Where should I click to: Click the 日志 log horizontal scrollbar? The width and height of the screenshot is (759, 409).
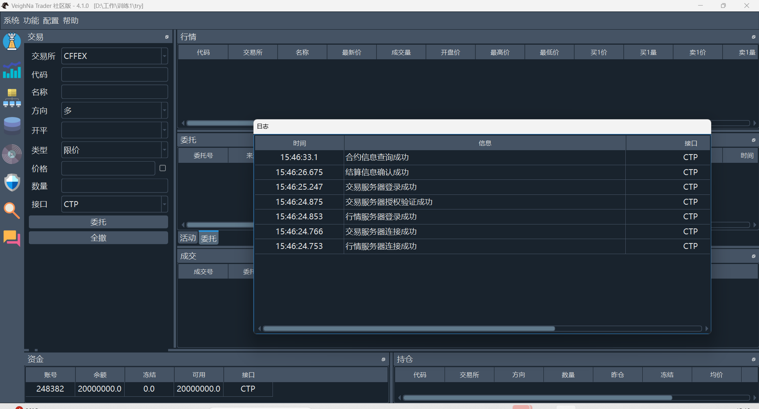(x=409, y=329)
